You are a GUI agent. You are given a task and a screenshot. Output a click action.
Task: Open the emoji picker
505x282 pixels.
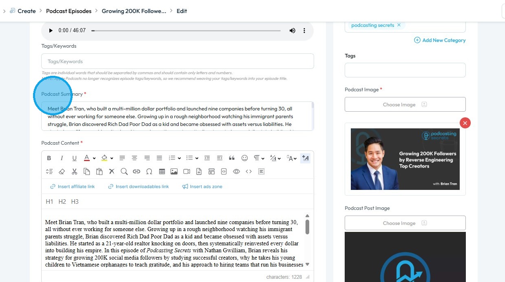tap(244, 158)
